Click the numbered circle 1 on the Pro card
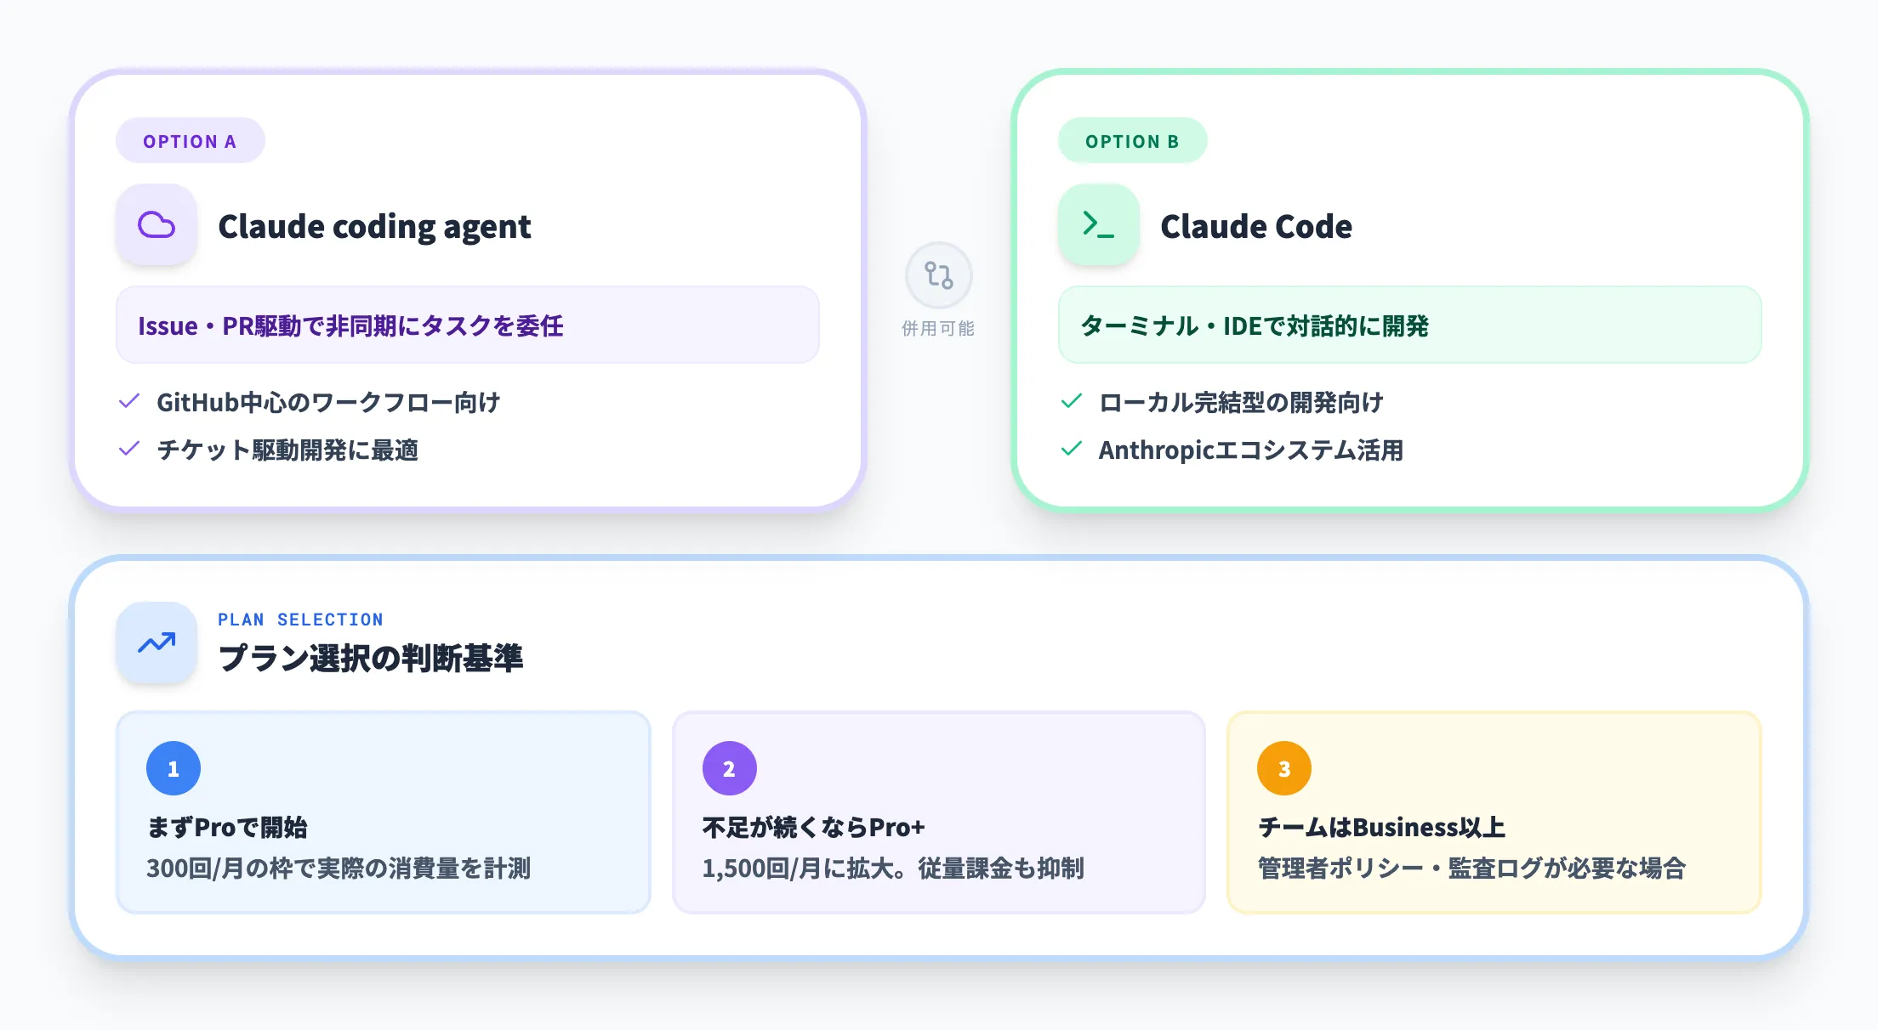The width and height of the screenshot is (1878, 1030). [x=174, y=767]
